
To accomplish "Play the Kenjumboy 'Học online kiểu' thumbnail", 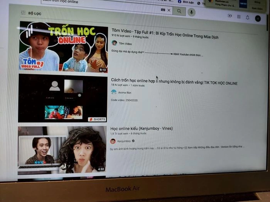I will click(62, 150).
